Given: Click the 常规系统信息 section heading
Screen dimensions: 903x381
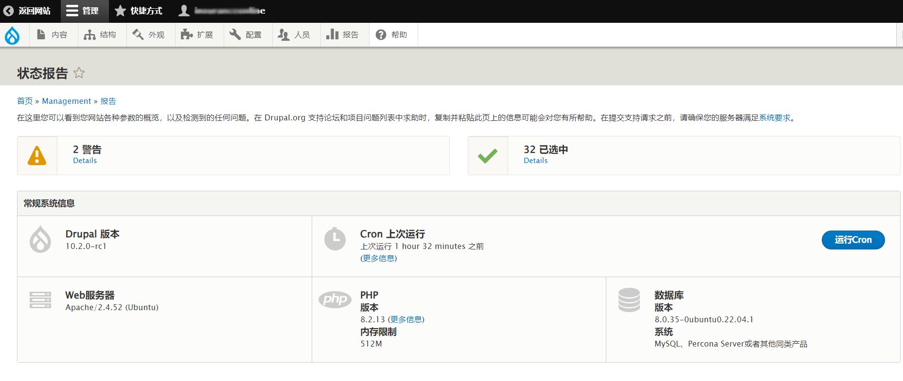Looking at the screenshot, I should 49,203.
